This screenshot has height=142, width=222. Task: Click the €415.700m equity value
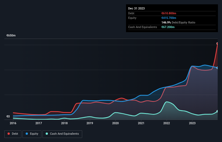click(169, 18)
